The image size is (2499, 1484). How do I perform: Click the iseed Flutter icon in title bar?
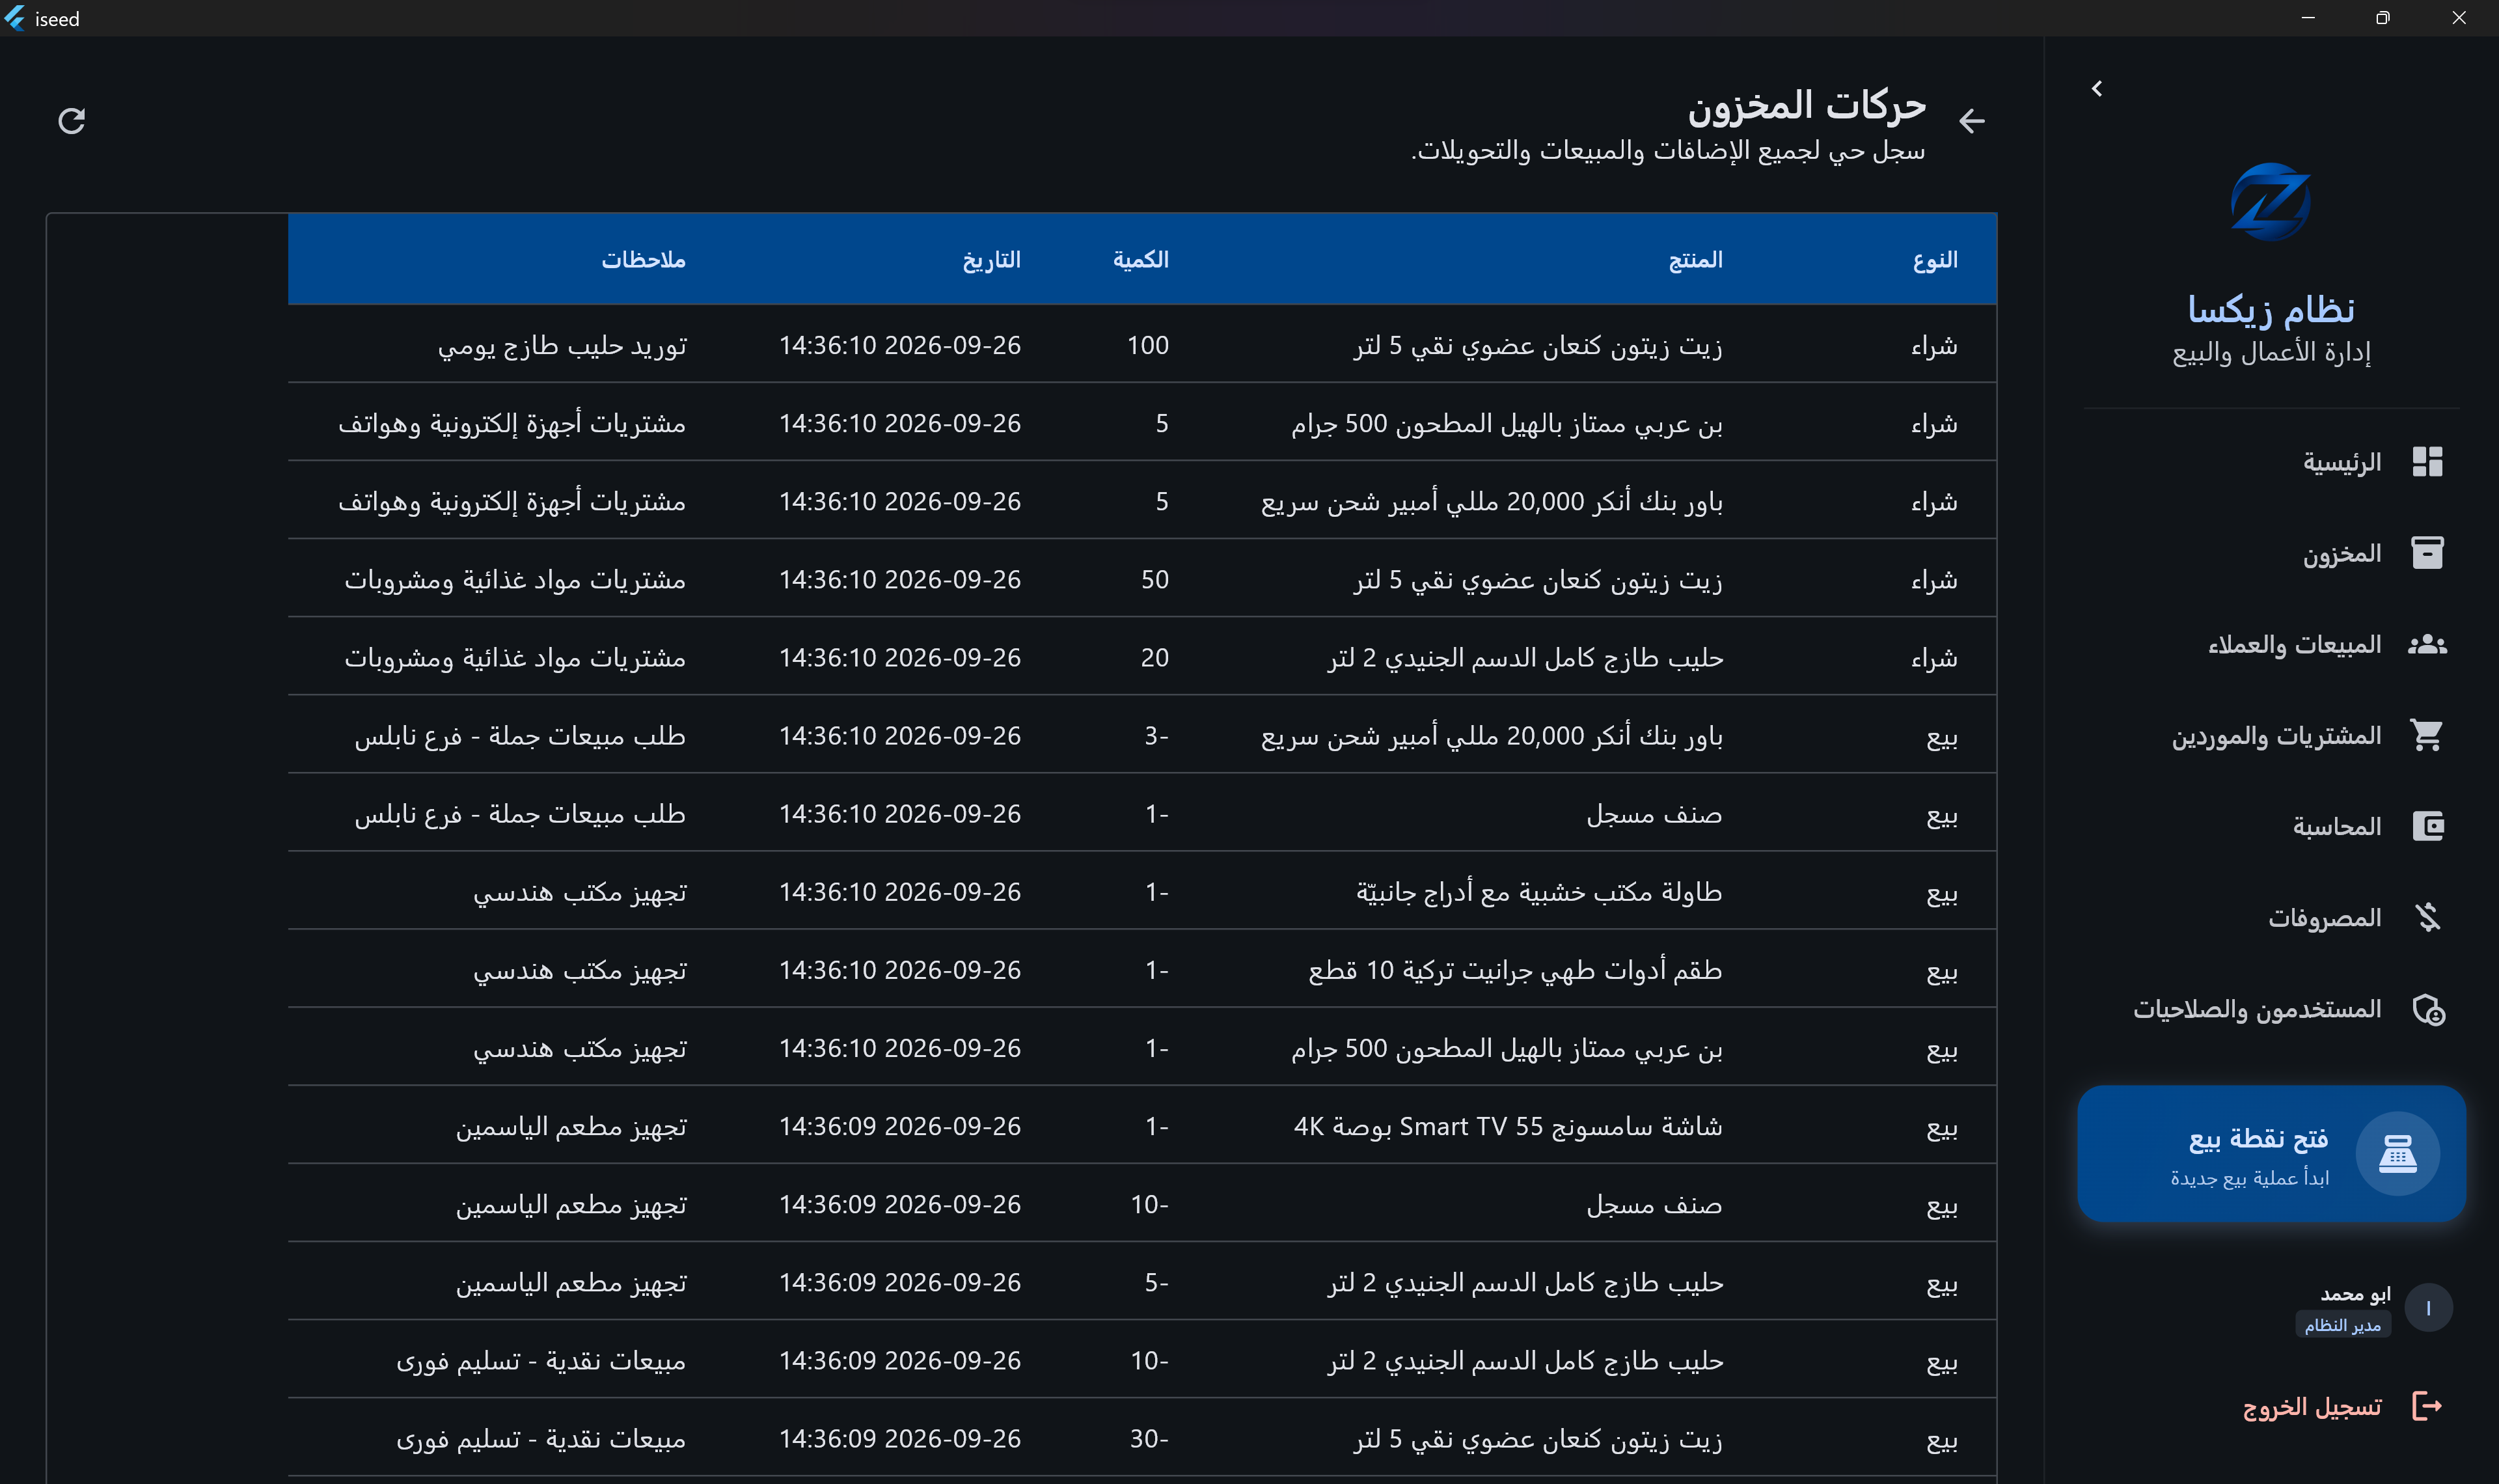pyautogui.click(x=14, y=18)
